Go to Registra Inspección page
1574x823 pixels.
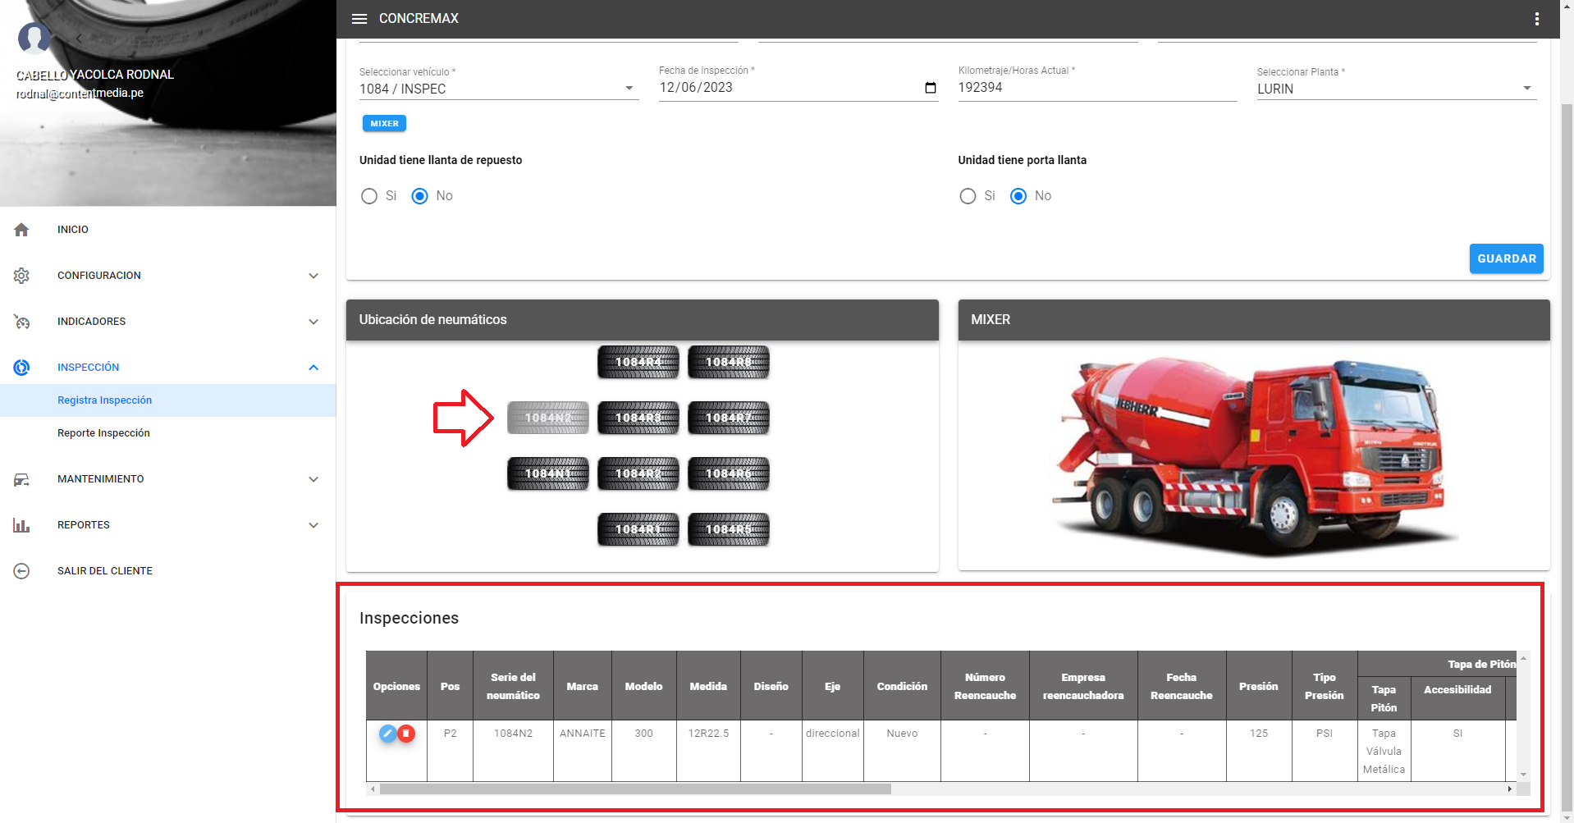point(104,400)
